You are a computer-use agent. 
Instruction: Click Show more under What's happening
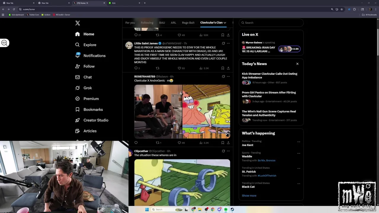pos(249,196)
